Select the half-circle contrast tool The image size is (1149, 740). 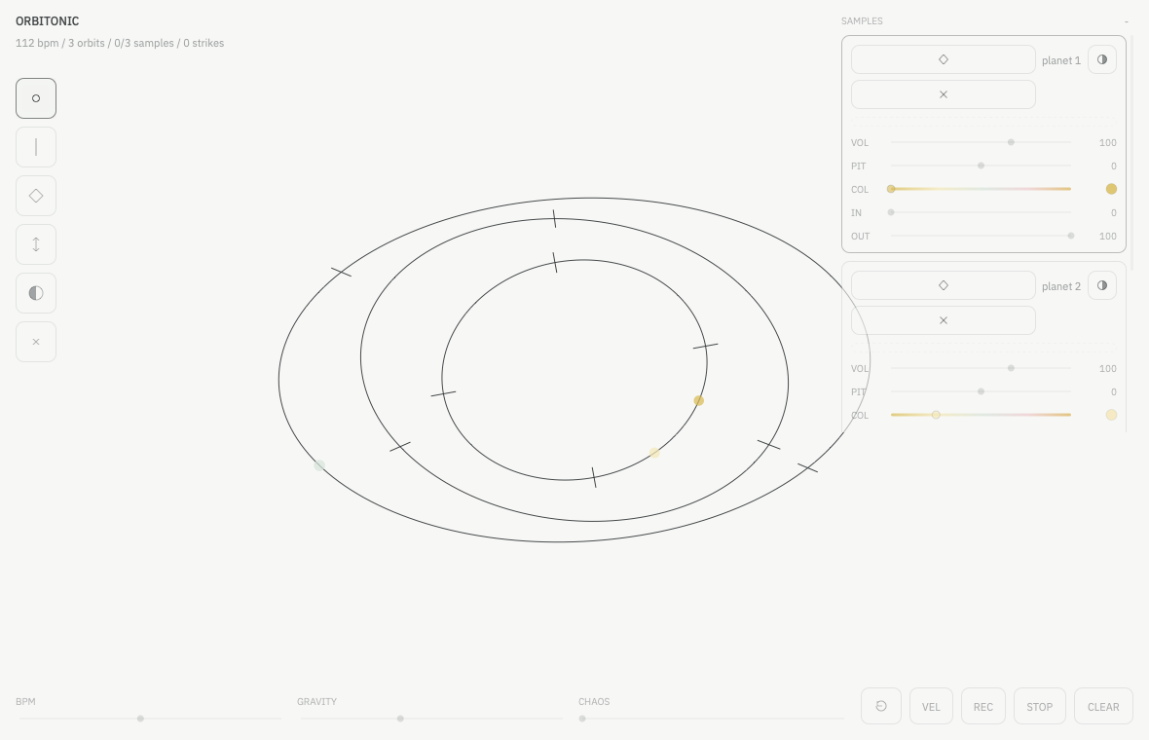pos(36,293)
